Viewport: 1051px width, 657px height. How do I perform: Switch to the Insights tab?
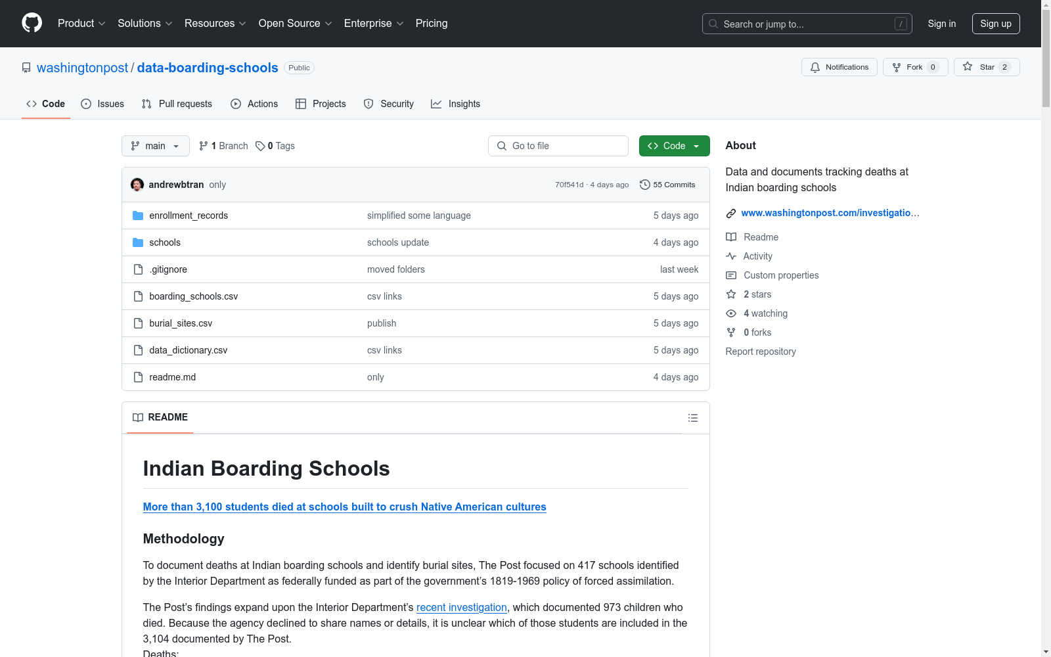tap(455, 104)
